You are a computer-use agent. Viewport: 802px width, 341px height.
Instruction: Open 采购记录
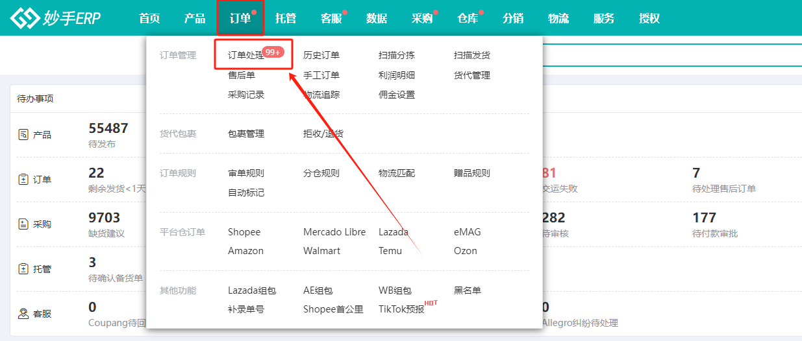click(246, 95)
